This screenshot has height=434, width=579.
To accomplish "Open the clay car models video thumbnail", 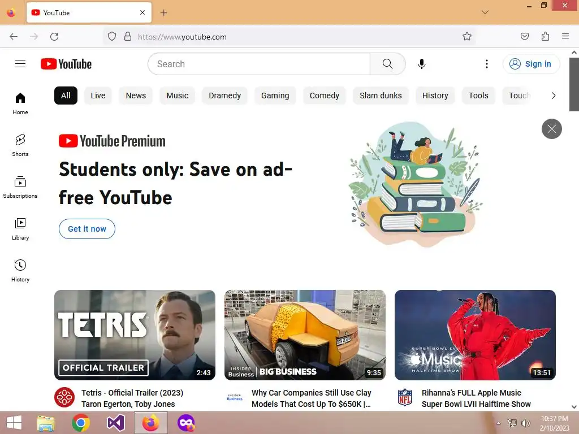I will point(305,335).
